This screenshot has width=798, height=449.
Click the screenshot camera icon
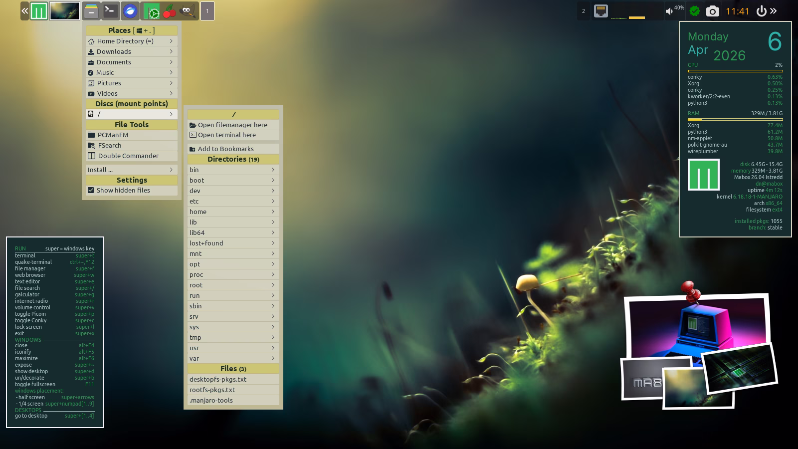point(712,11)
